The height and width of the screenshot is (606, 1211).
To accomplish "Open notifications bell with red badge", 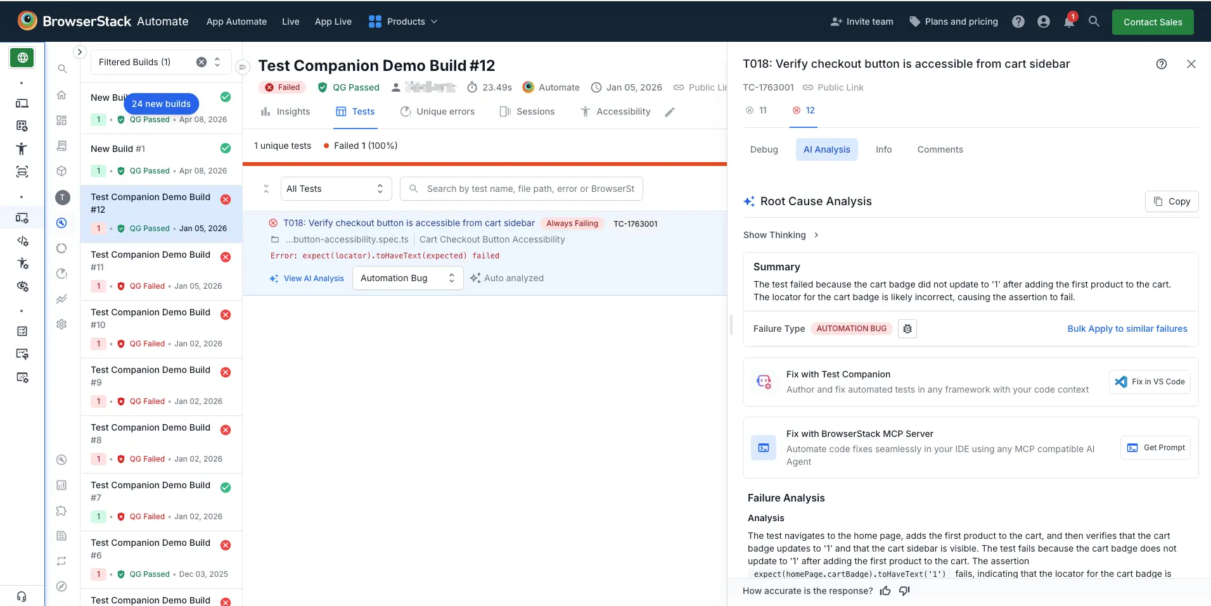I will pos(1069,21).
